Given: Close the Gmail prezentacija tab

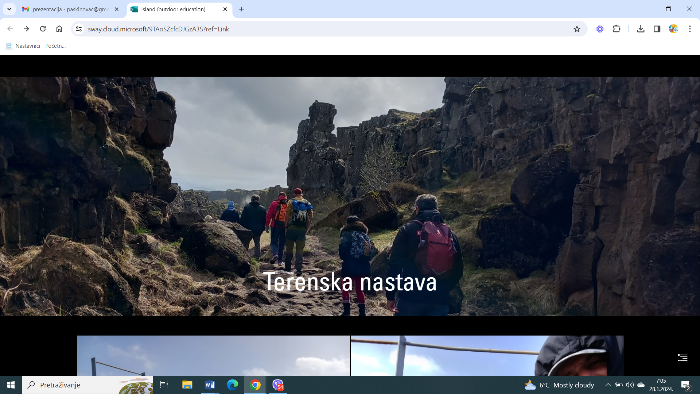Looking at the screenshot, I should (117, 9).
